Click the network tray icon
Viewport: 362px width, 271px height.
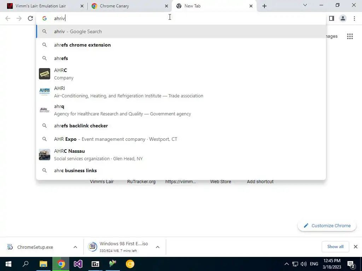[295, 264]
